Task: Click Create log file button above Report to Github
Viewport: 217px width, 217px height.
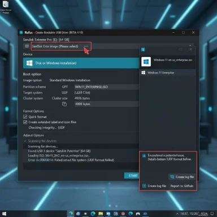Action: click(x=182, y=177)
